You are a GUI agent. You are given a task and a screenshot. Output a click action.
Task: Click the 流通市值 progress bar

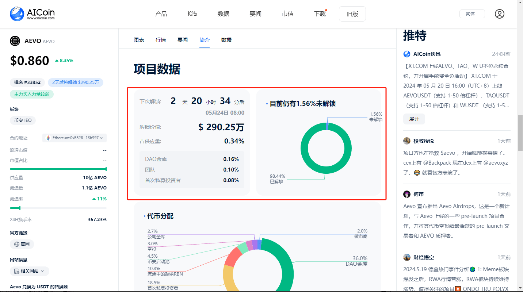point(58,169)
